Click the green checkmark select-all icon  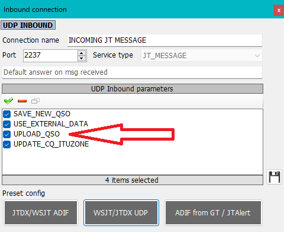(8, 101)
